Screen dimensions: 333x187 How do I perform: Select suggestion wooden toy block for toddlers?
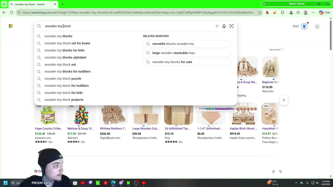(67, 86)
